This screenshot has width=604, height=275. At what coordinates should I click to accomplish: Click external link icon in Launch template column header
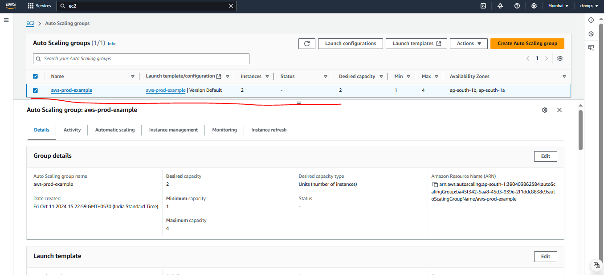(x=219, y=76)
